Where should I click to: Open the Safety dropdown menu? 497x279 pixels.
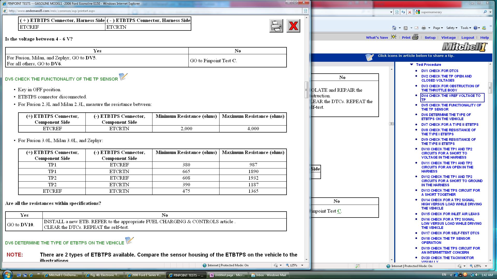(451, 28)
